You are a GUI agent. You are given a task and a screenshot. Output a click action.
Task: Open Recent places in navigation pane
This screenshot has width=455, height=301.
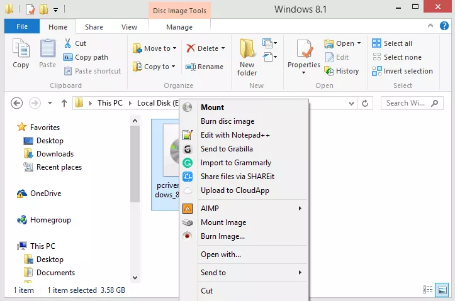[53, 167]
